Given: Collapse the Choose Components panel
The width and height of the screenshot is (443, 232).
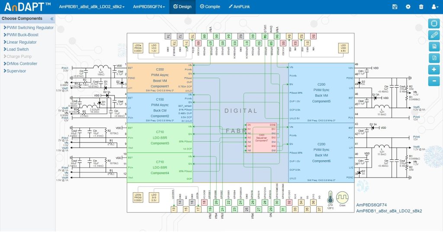Looking at the screenshot, I should click(52, 19).
